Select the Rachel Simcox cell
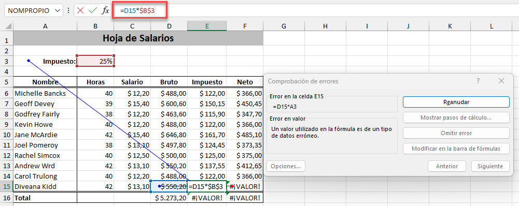The image size is (519, 206). pos(45,155)
